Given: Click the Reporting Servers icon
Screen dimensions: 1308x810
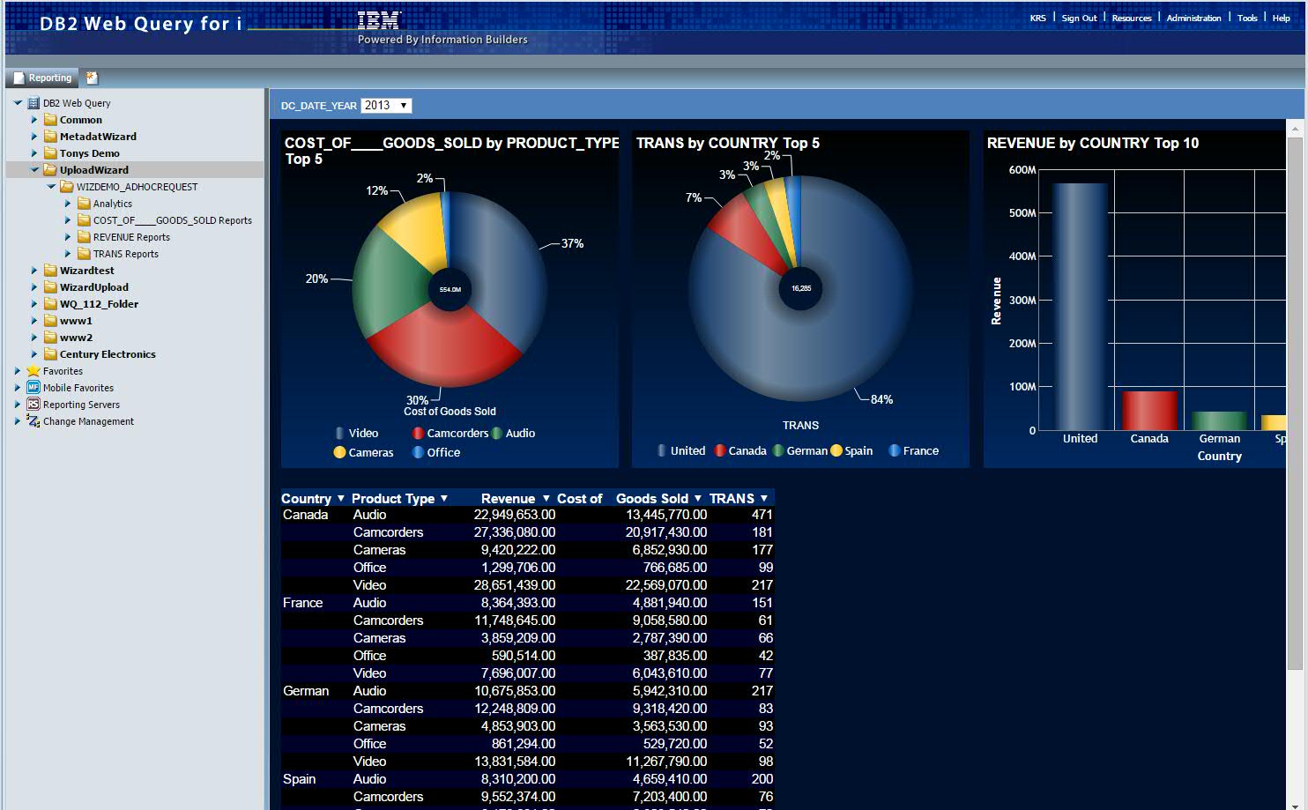Looking at the screenshot, I should (33, 405).
